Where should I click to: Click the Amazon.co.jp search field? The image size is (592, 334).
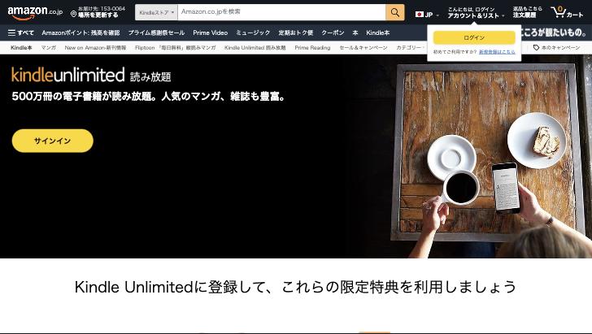(x=281, y=12)
